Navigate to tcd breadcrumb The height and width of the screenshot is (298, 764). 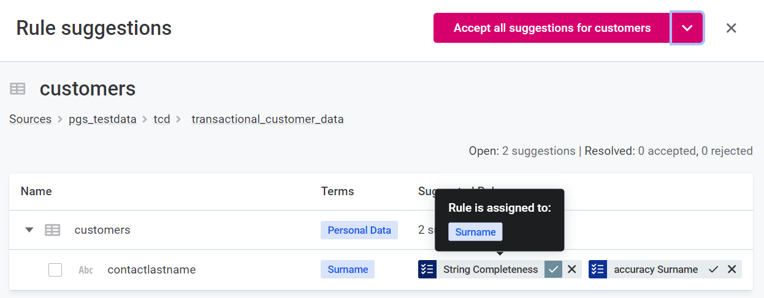[162, 119]
